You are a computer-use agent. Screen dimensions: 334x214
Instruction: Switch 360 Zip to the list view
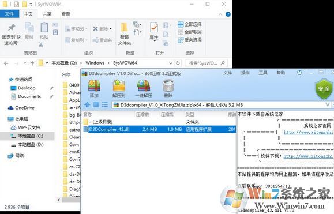pos(105,105)
